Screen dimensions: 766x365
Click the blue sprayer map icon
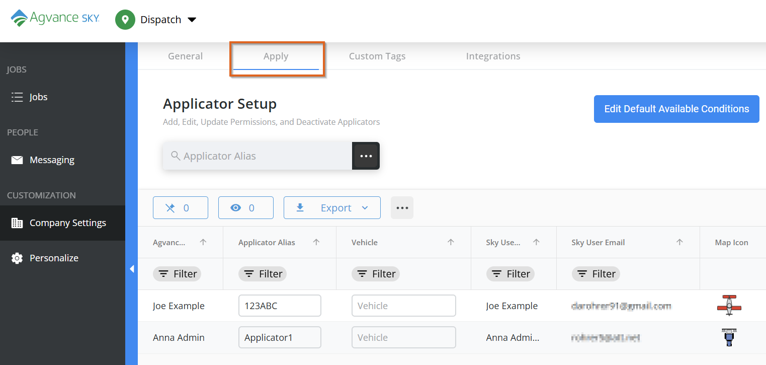click(x=729, y=337)
